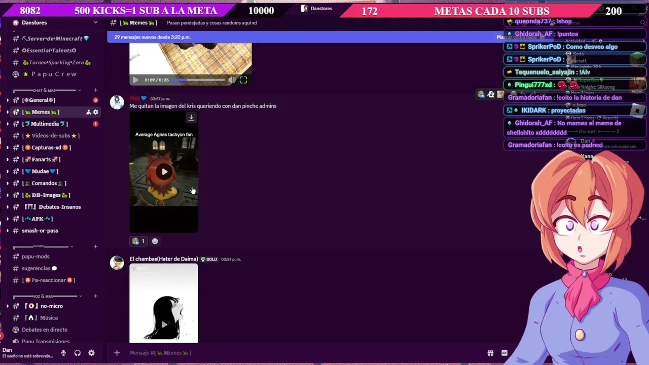
Task: Open the Videos-de-subs channel
Action: pyautogui.click(x=51, y=136)
